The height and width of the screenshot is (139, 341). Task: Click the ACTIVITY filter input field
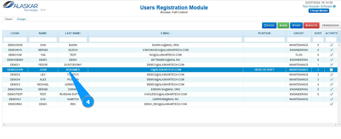tap(331, 40)
